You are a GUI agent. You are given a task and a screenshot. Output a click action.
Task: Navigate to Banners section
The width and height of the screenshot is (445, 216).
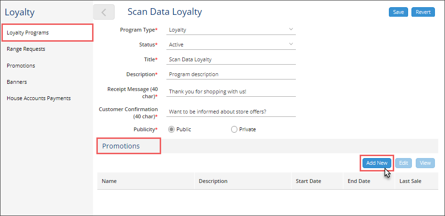17,82
